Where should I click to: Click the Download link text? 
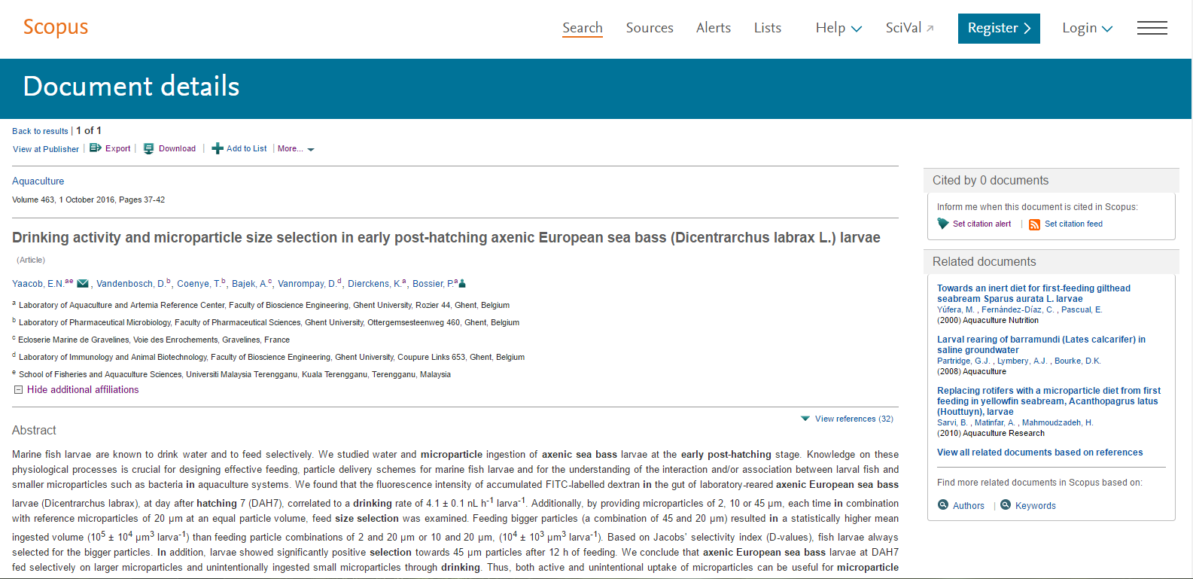(x=177, y=148)
